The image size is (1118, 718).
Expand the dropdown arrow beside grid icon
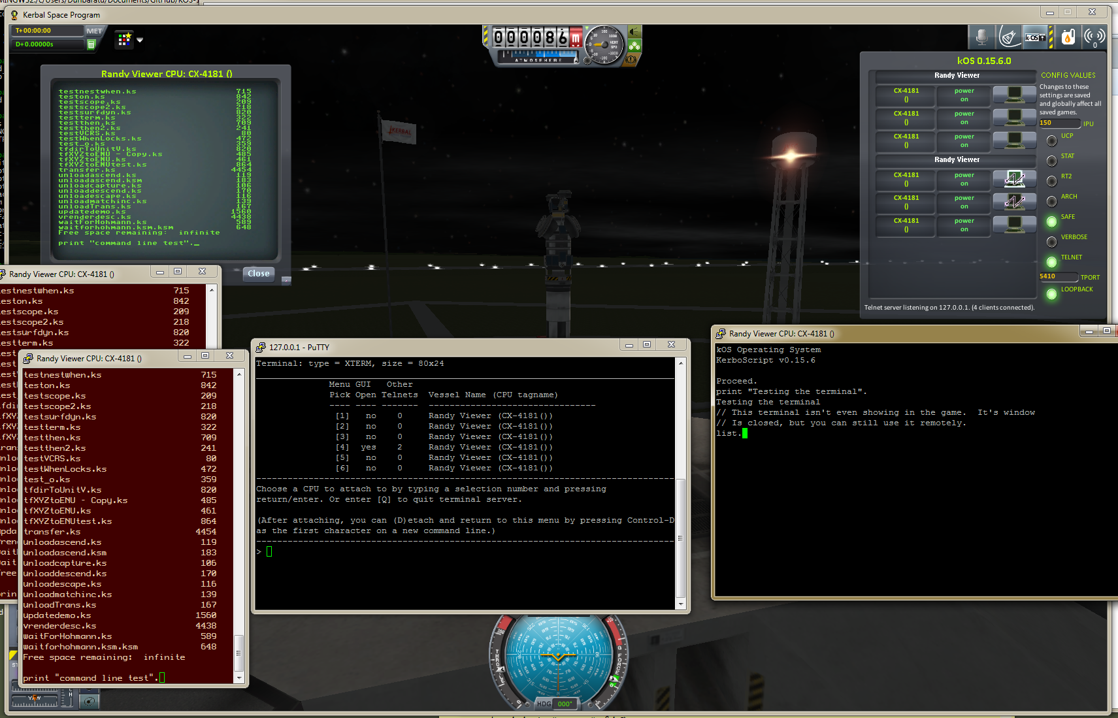(x=140, y=40)
